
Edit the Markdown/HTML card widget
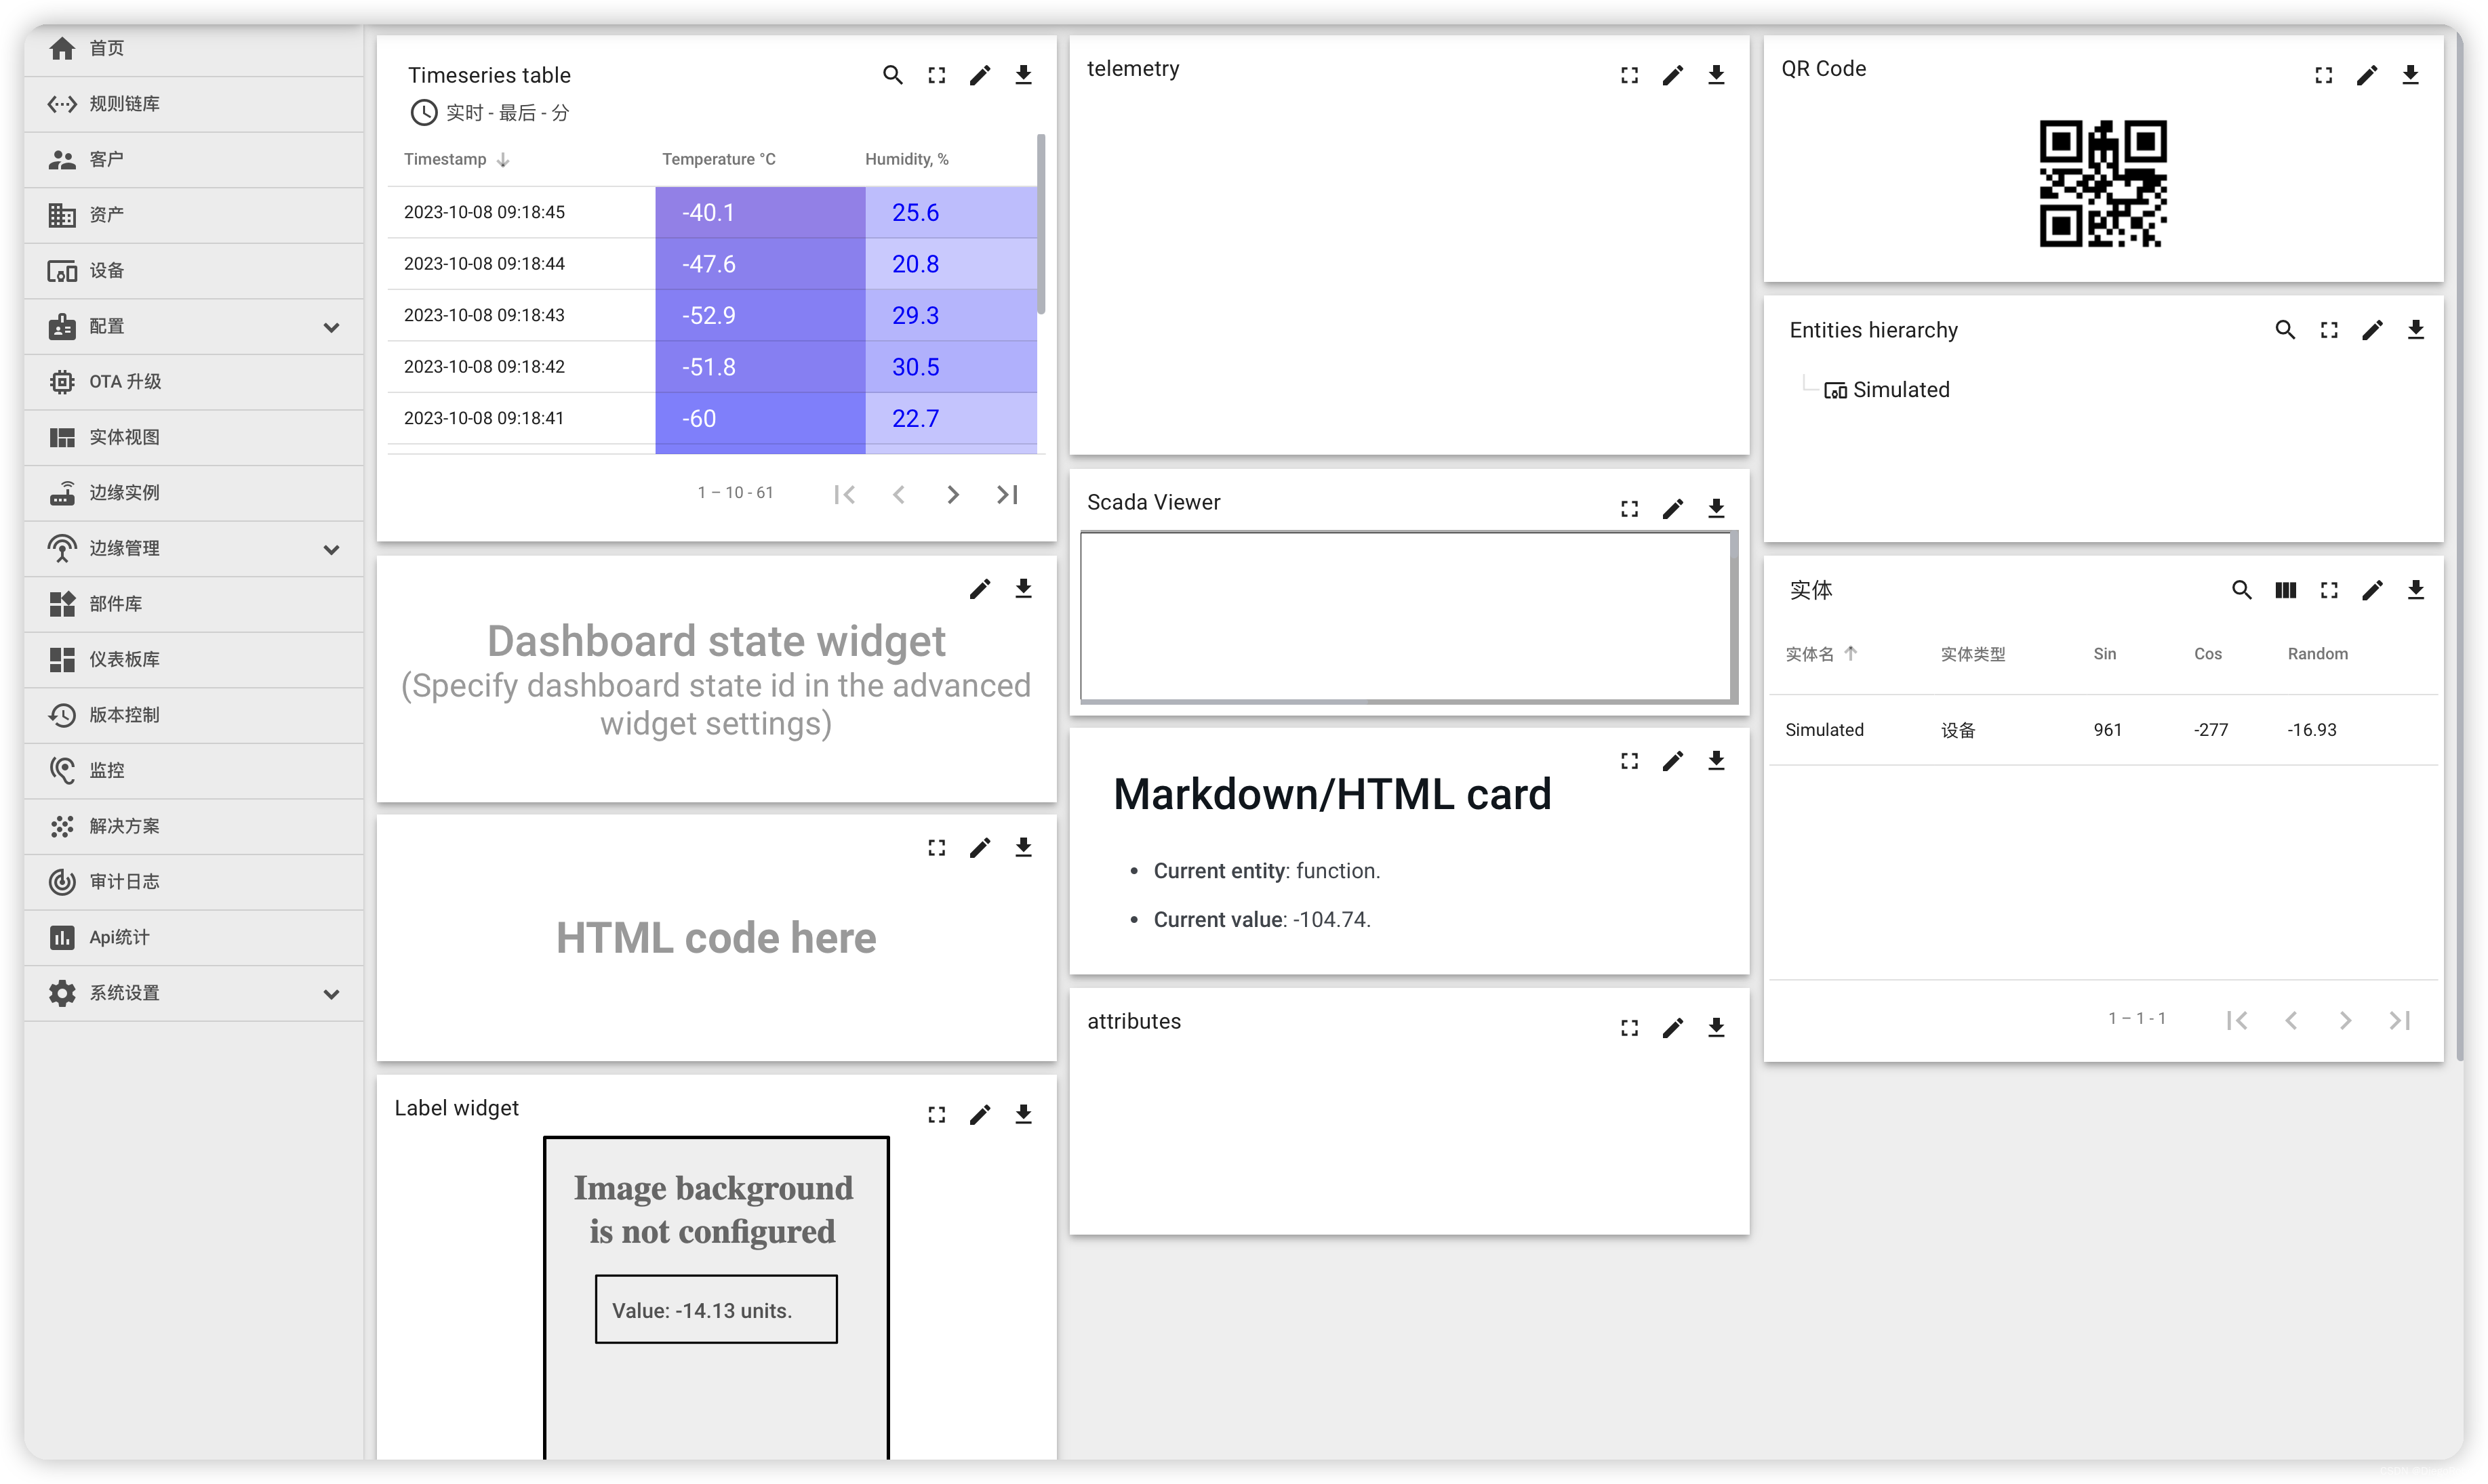tap(1672, 761)
